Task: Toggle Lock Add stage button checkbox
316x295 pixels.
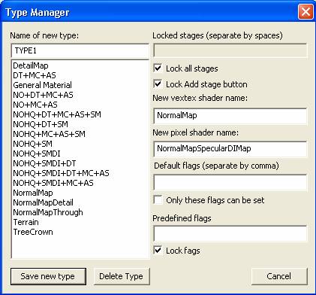Action: pyautogui.click(x=158, y=84)
